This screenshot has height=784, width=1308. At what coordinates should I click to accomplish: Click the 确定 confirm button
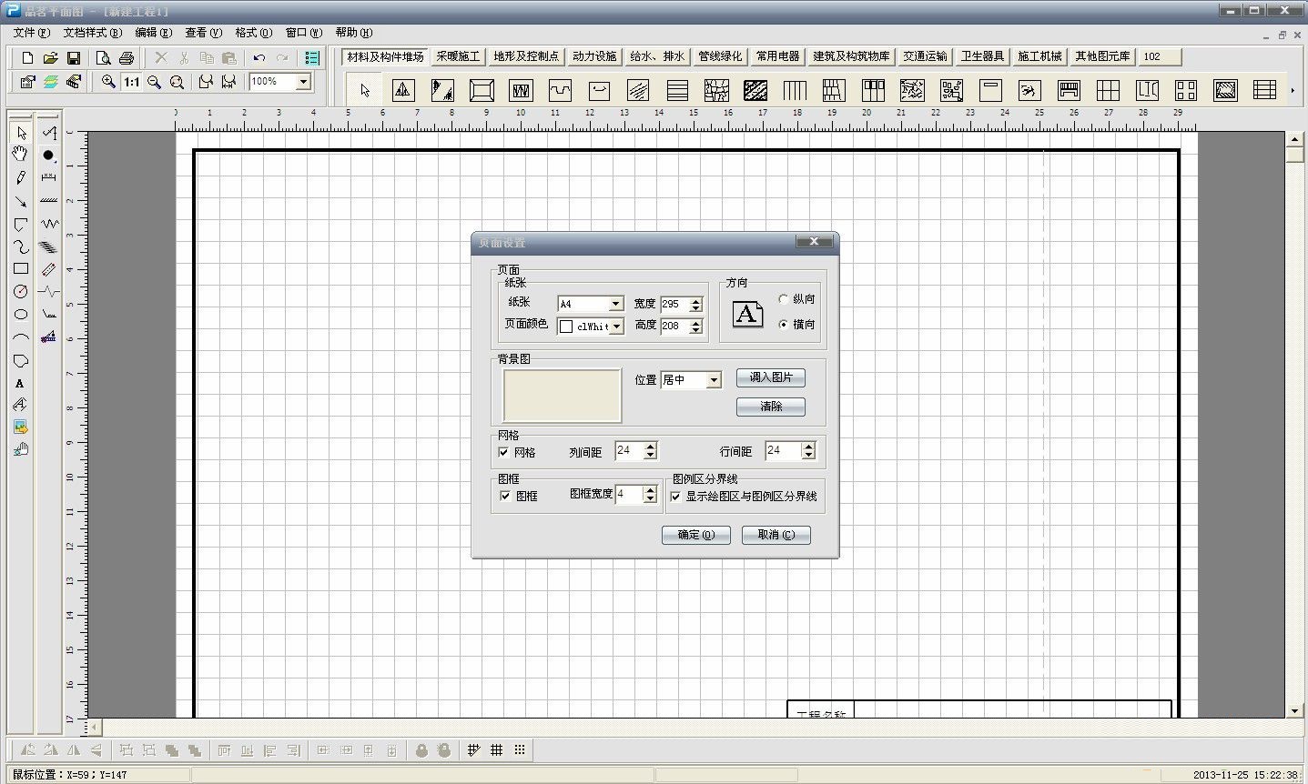(695, 535)
